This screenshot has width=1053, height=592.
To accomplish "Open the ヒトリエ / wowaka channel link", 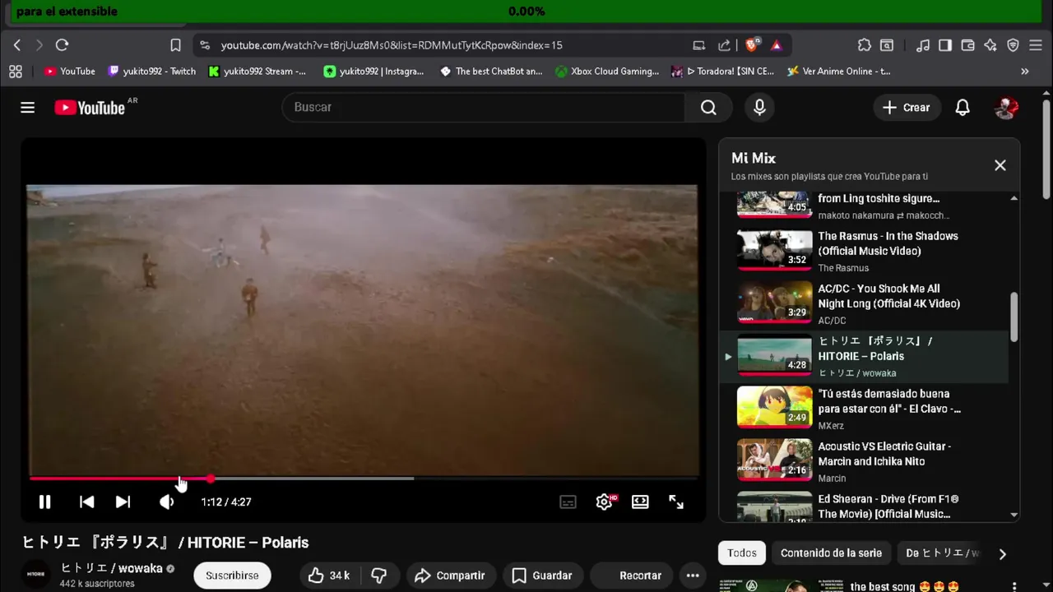I will (x=112, y=568).
